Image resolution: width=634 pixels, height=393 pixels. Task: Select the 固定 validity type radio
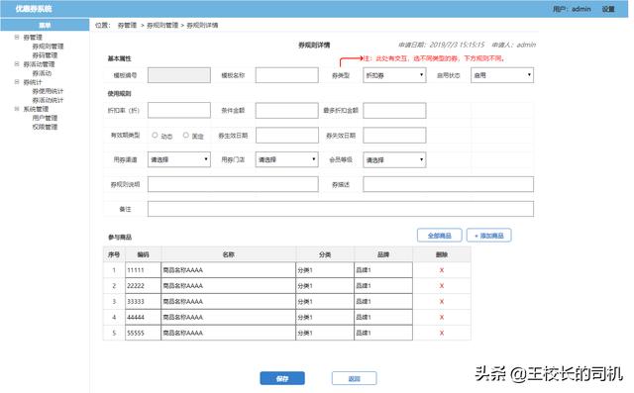pos(185,136)
